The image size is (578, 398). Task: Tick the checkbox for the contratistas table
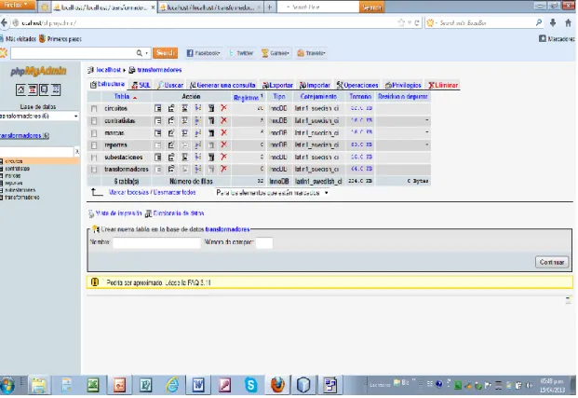(x=94, y=121)
